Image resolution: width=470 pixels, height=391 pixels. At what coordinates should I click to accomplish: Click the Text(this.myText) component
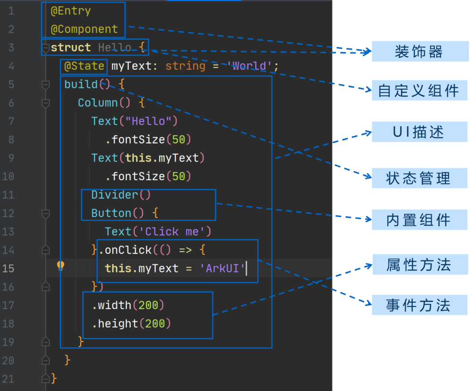pos(148,158)
